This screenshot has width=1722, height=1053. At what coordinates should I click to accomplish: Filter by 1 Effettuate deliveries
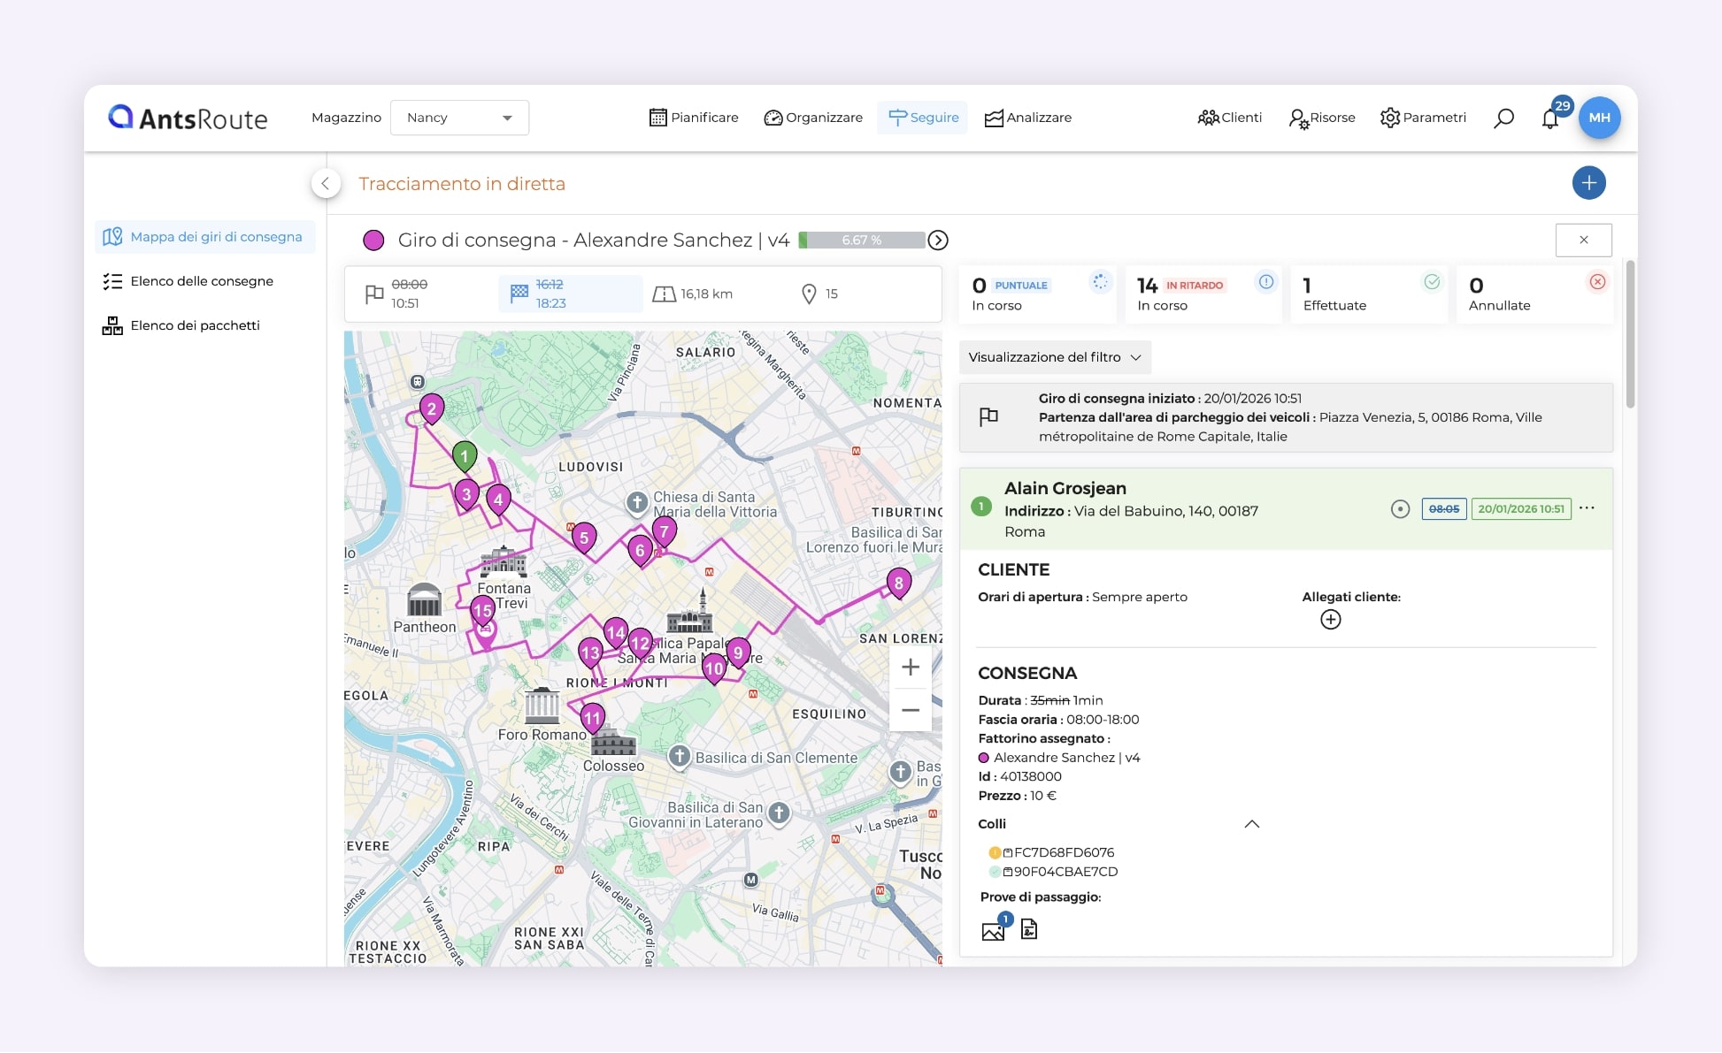1368,294
